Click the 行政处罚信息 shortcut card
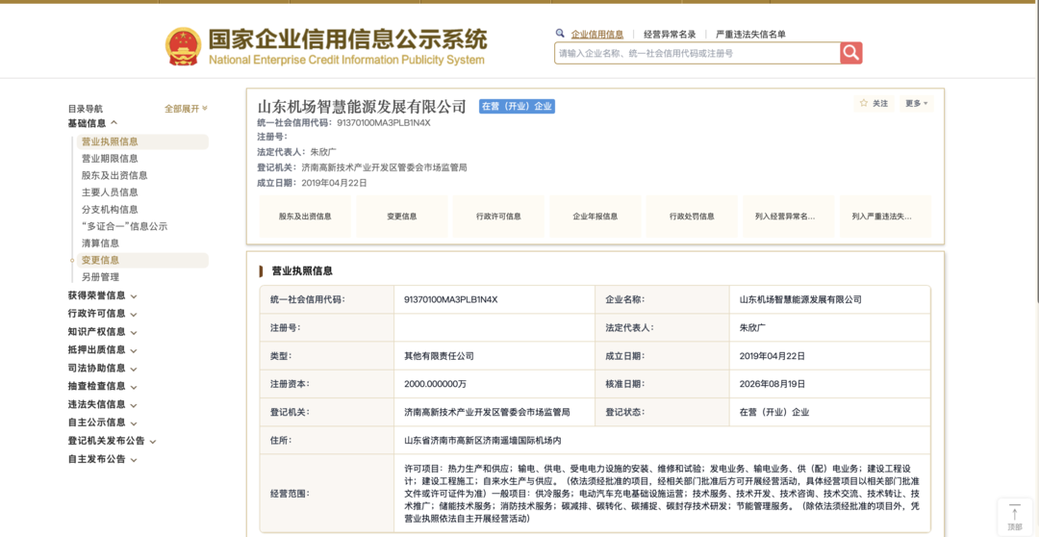 point(692,217)
